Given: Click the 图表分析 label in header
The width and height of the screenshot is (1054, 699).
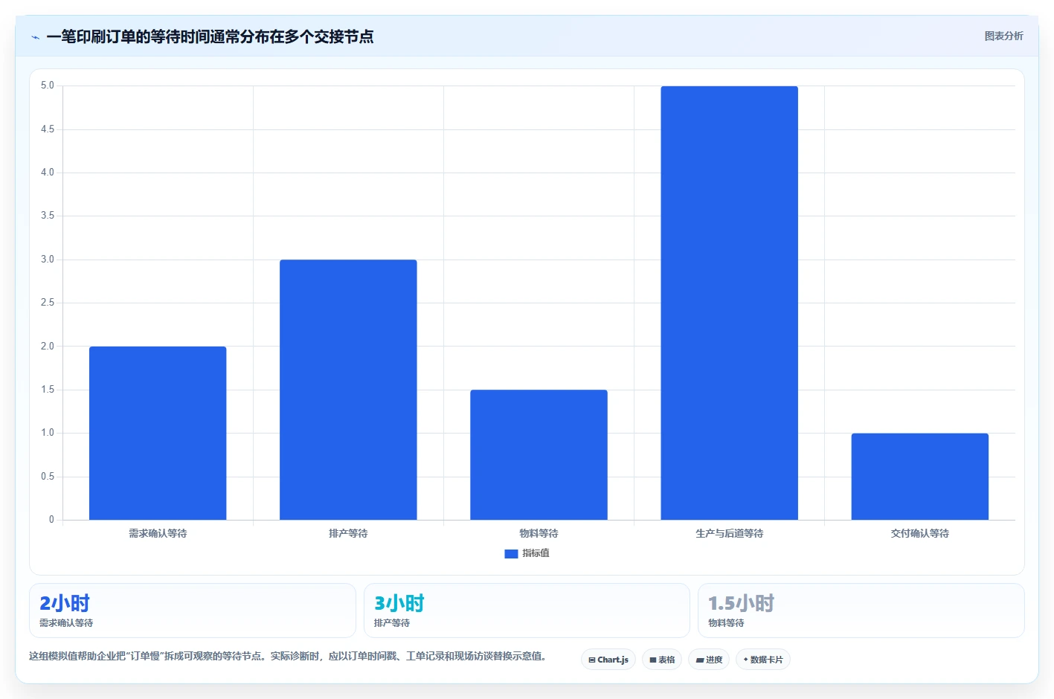Looking at the screenshot, I should (x=1003, y=36).
